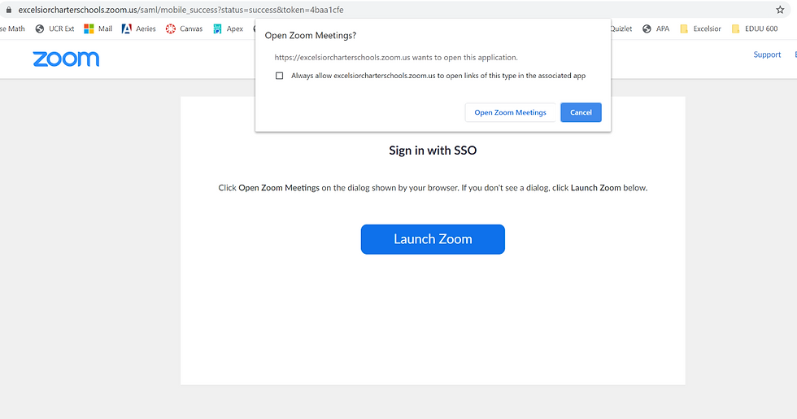The height and width of the screenshot is (419, 797).
Task: Expand the Excelsior bookmarks folder
Action: tap(700, 29)
